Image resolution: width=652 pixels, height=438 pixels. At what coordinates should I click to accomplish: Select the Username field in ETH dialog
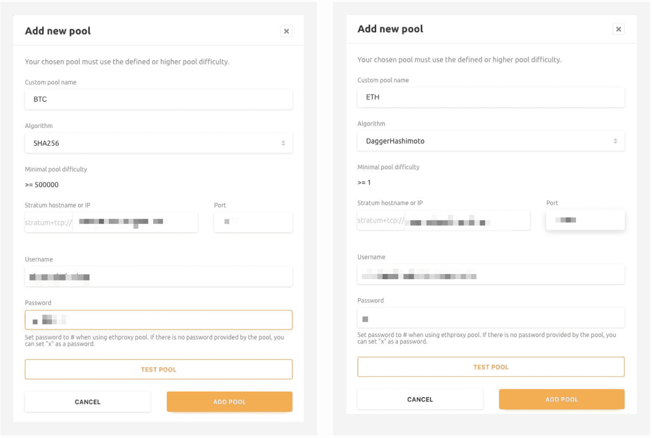click(x=490, y=275)
